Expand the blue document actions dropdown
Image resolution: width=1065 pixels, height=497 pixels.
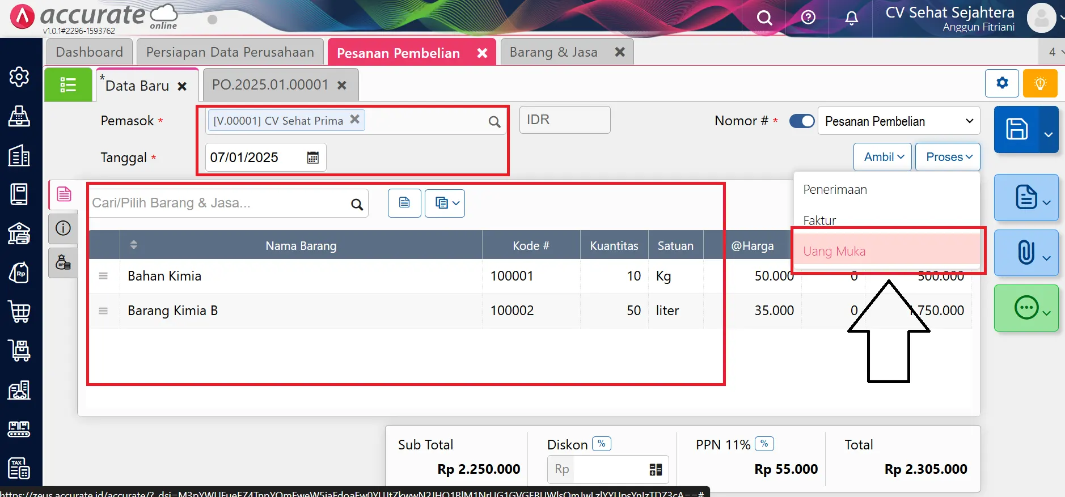(x=1026, y=197)
